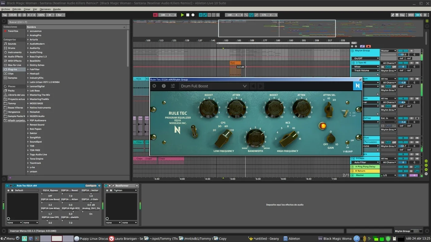
Task: Click the Tap tempo button
Action: [x=5, y=15]
